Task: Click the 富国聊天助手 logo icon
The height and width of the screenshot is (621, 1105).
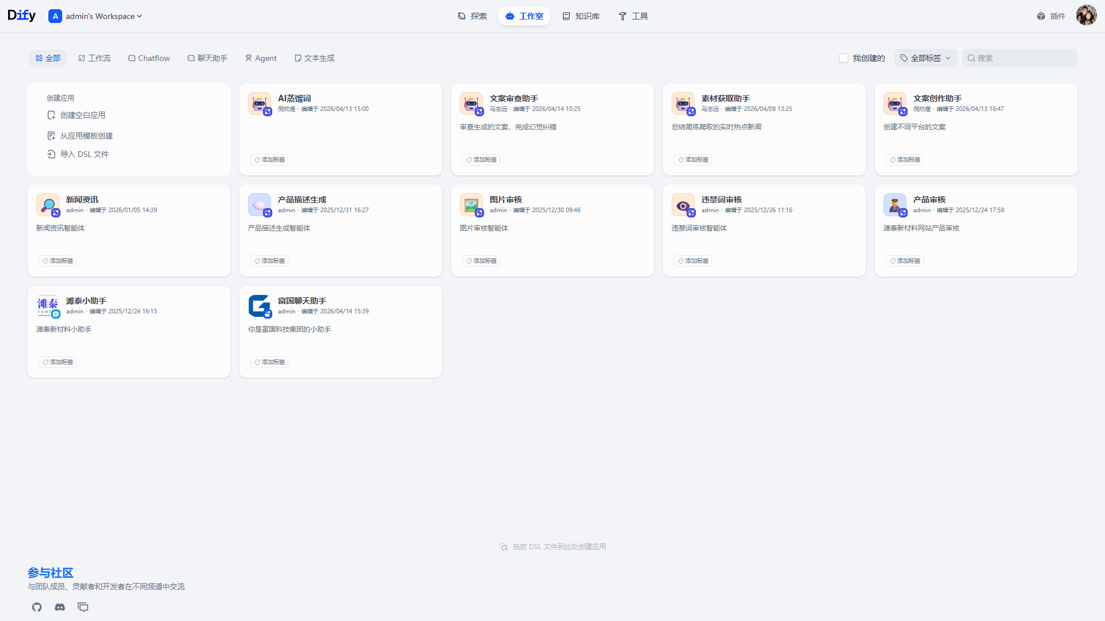Action: point(260,306)
